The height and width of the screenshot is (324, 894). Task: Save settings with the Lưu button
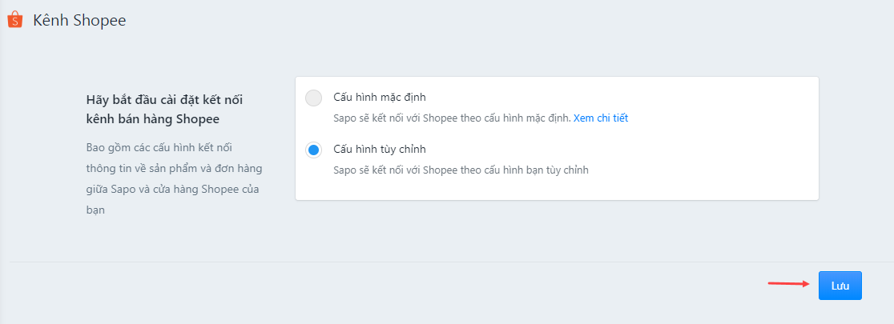pyautogui.click(x=840, y=286)
